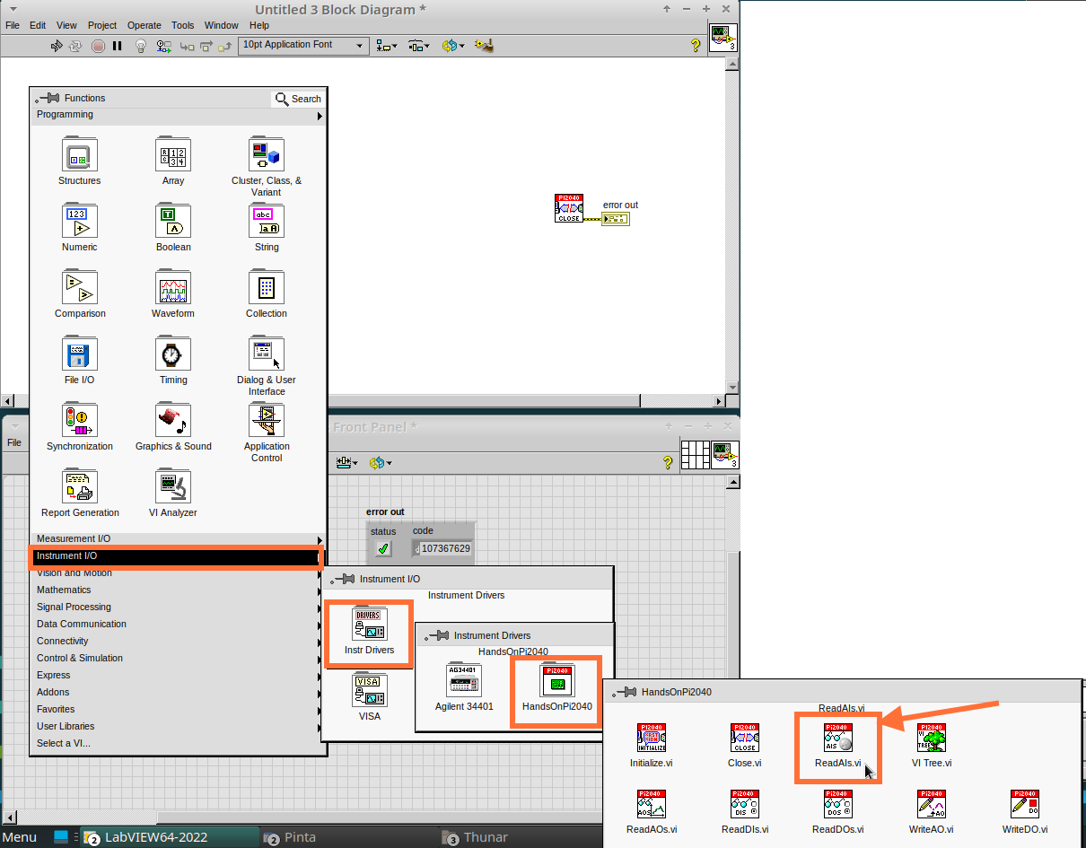This screenshot has width=1086, height=848.
Task: Open the Synchronization palette
Action: tap(80, 427)
